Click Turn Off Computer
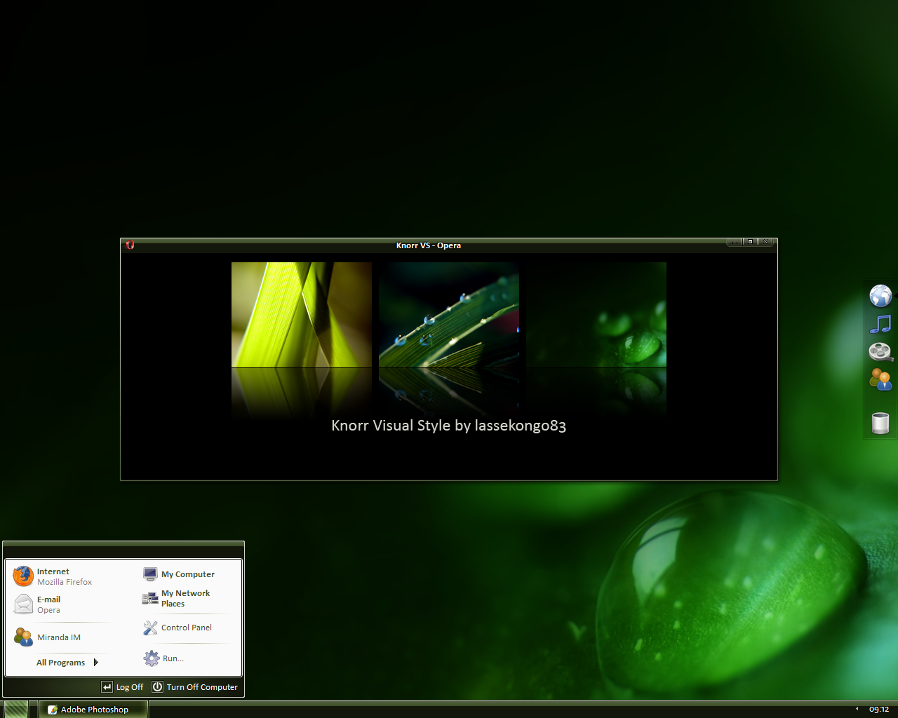 tap(195, 687)
